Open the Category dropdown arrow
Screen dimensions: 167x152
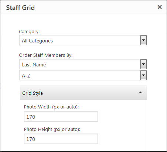[143, 40]
